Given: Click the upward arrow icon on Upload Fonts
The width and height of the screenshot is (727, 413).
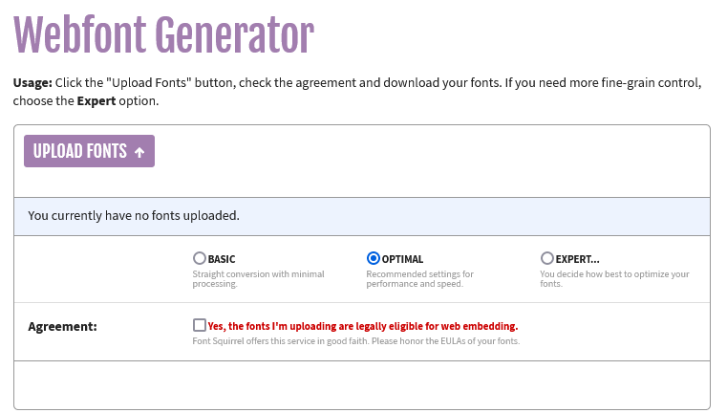Looking at the screenshot, I should [x=139, y=152].
